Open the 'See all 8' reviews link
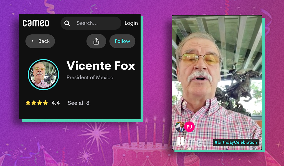 click(78, 103)
